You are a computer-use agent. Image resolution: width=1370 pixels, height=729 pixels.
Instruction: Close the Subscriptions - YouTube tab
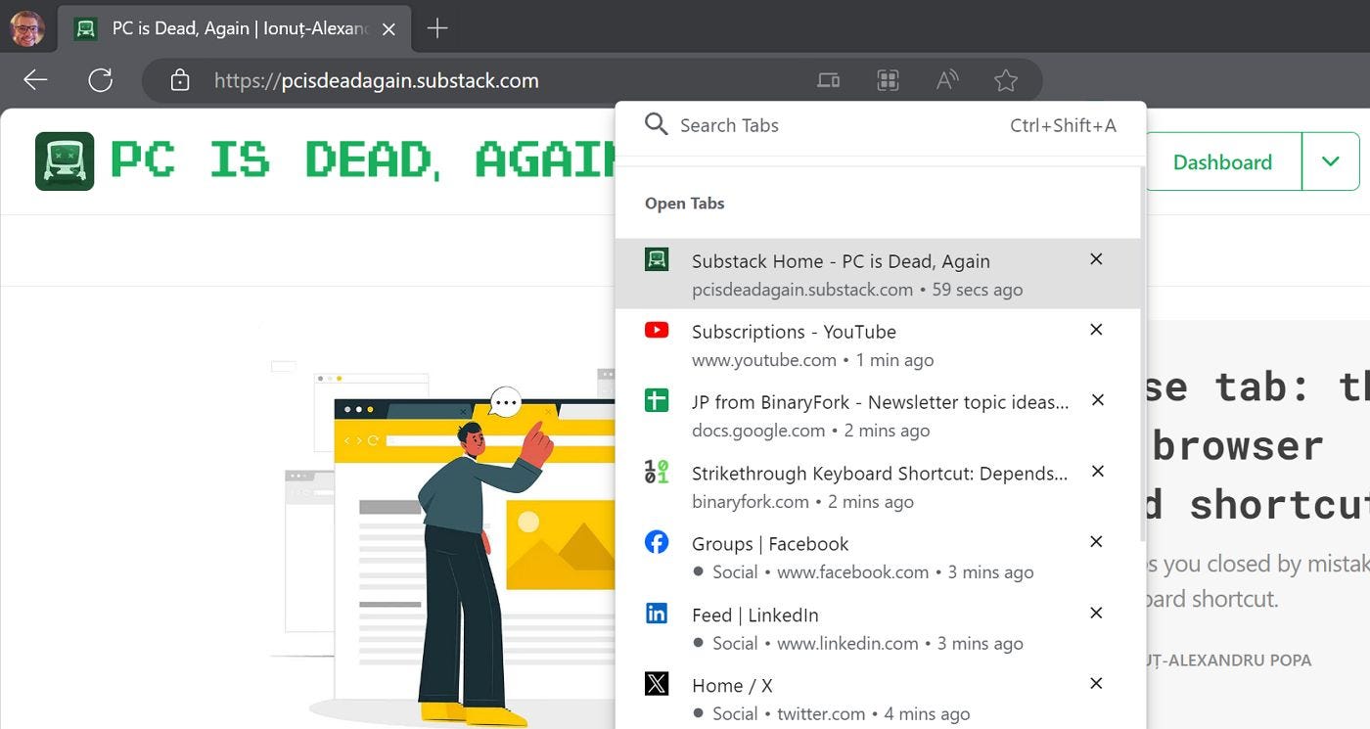[x=1095, y=330]
